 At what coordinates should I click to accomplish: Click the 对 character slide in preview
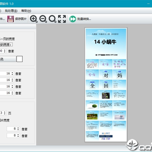[x=106, y=74]
